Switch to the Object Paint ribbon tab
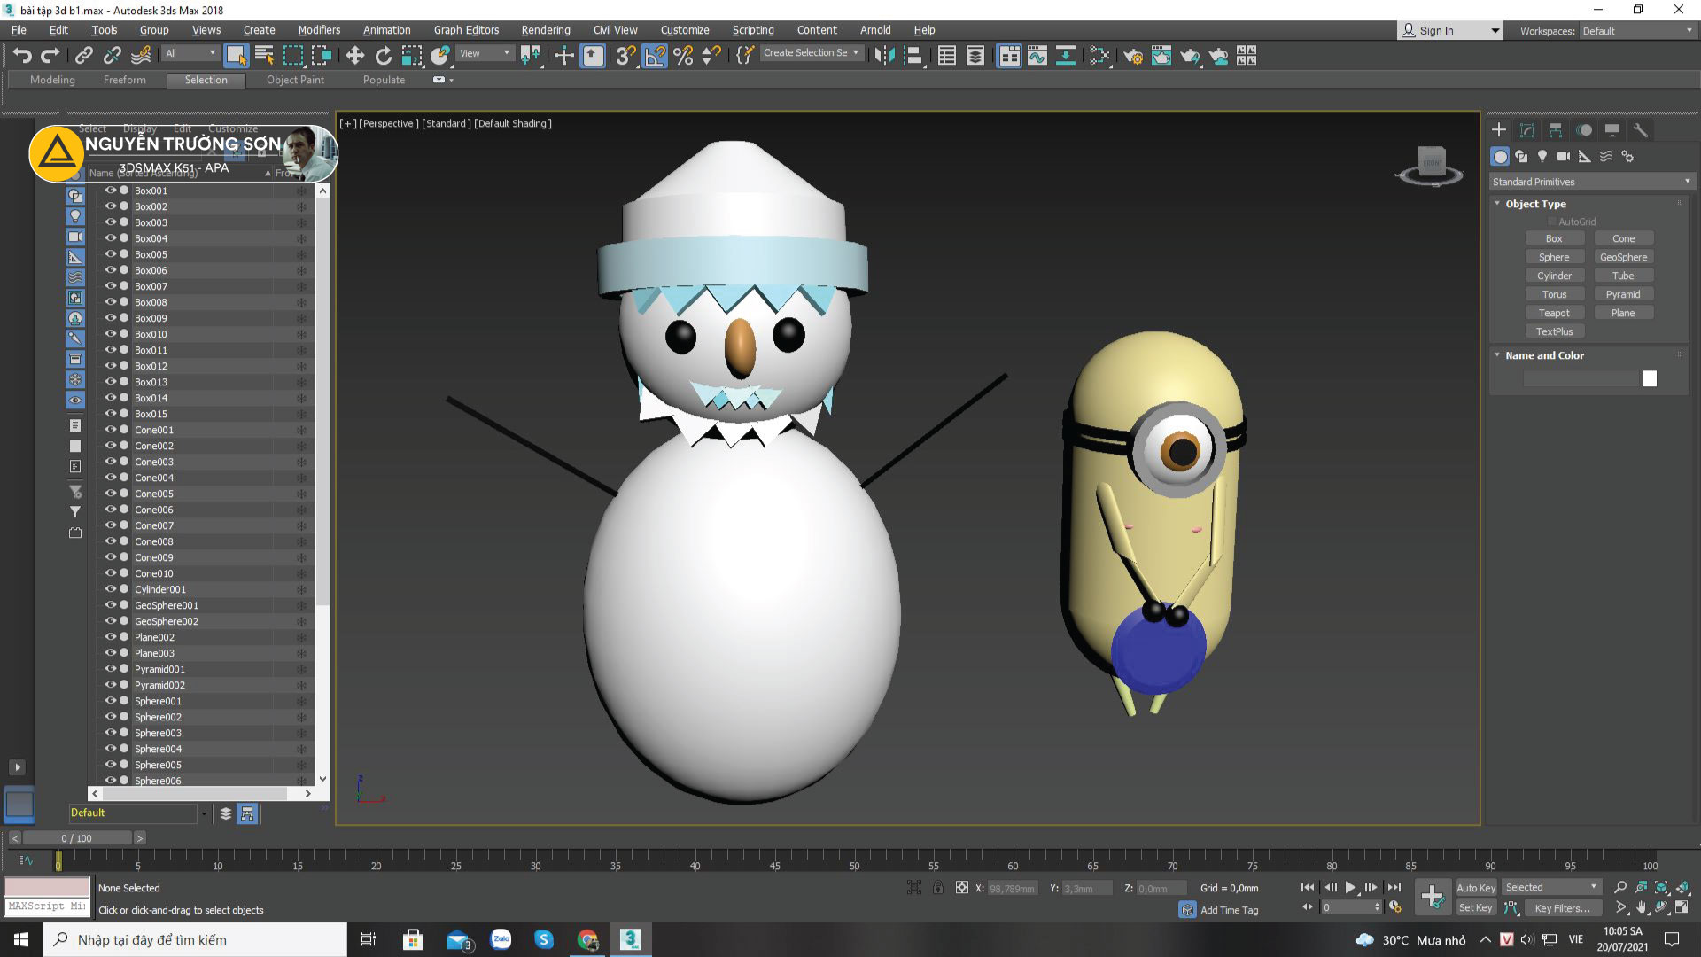The image size is (1701, 957). 295,80
